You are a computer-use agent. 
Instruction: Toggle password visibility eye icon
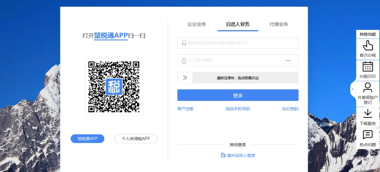[x=288, y=61]
